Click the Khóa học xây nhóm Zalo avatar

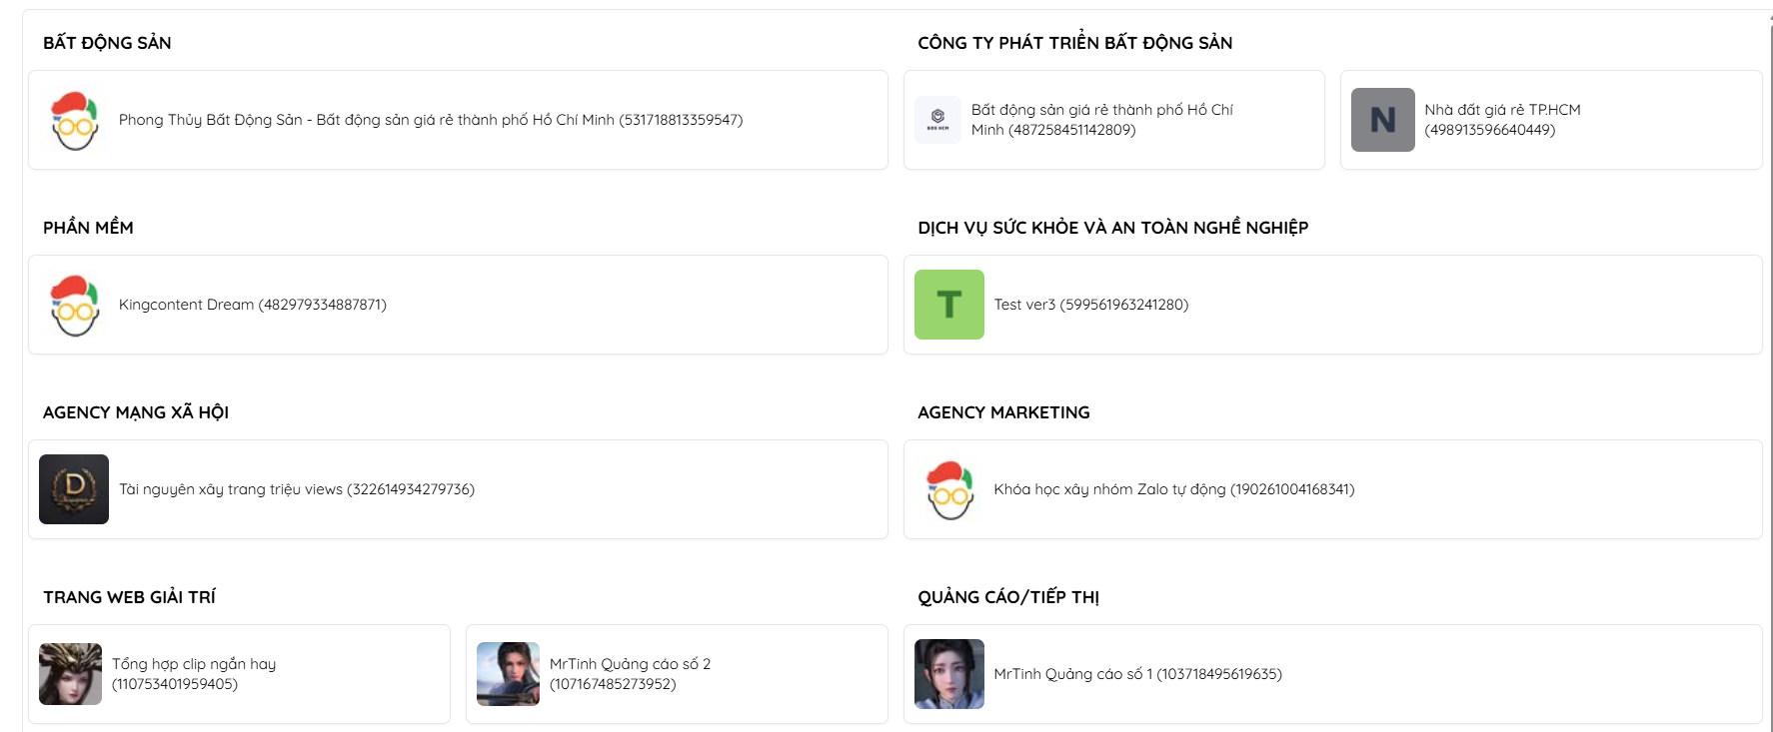[948, 489]
